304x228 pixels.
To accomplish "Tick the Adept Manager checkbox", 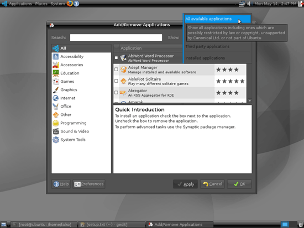I will click(x=116, y=70).
